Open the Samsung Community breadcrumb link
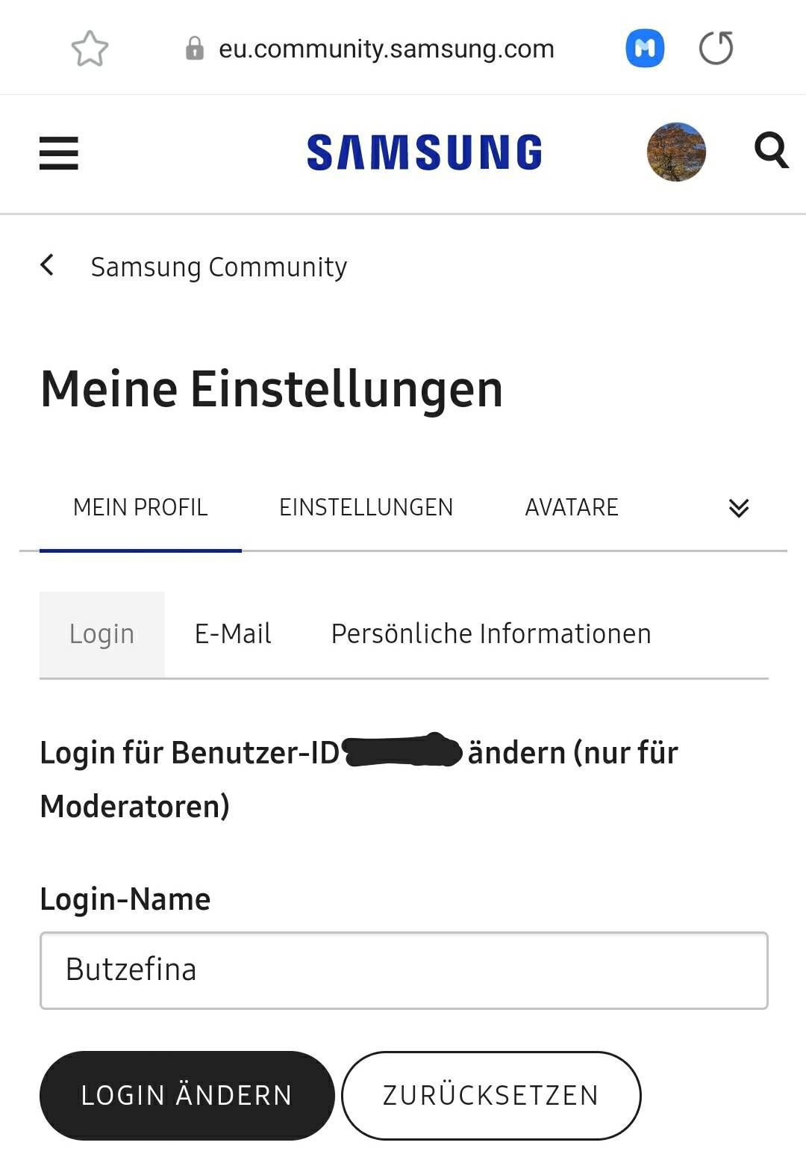This screenshot has height=1166, width=806. tap(219, 267)
